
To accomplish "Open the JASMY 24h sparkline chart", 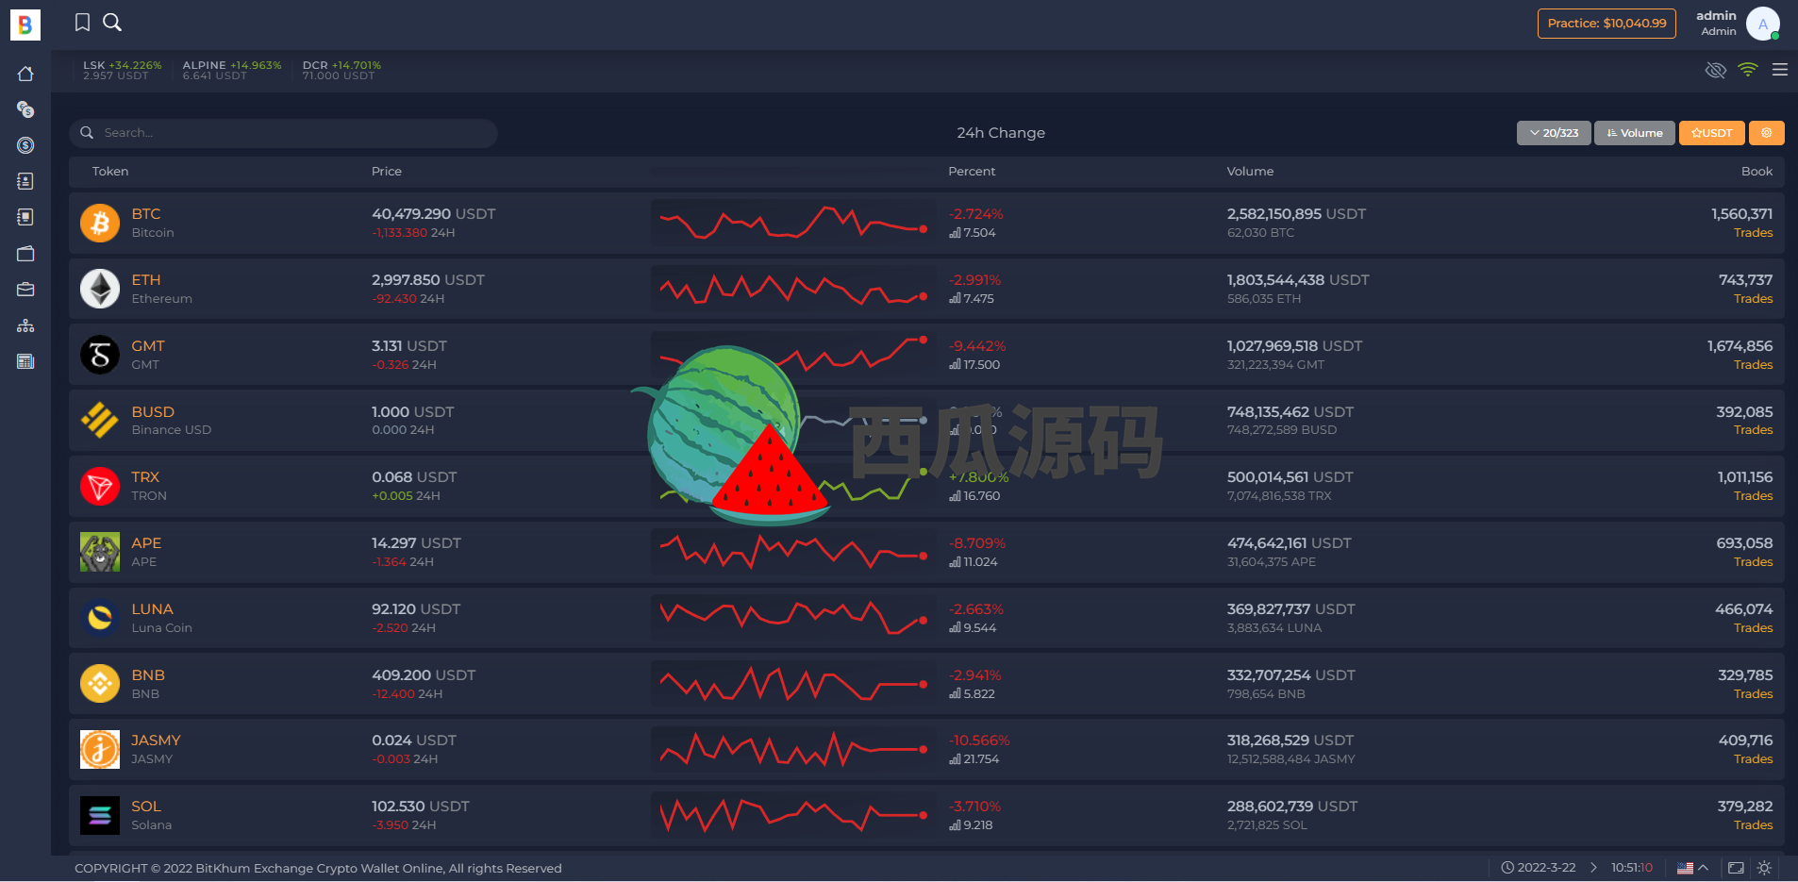I will pyautogui.click(x=793, y=749).
